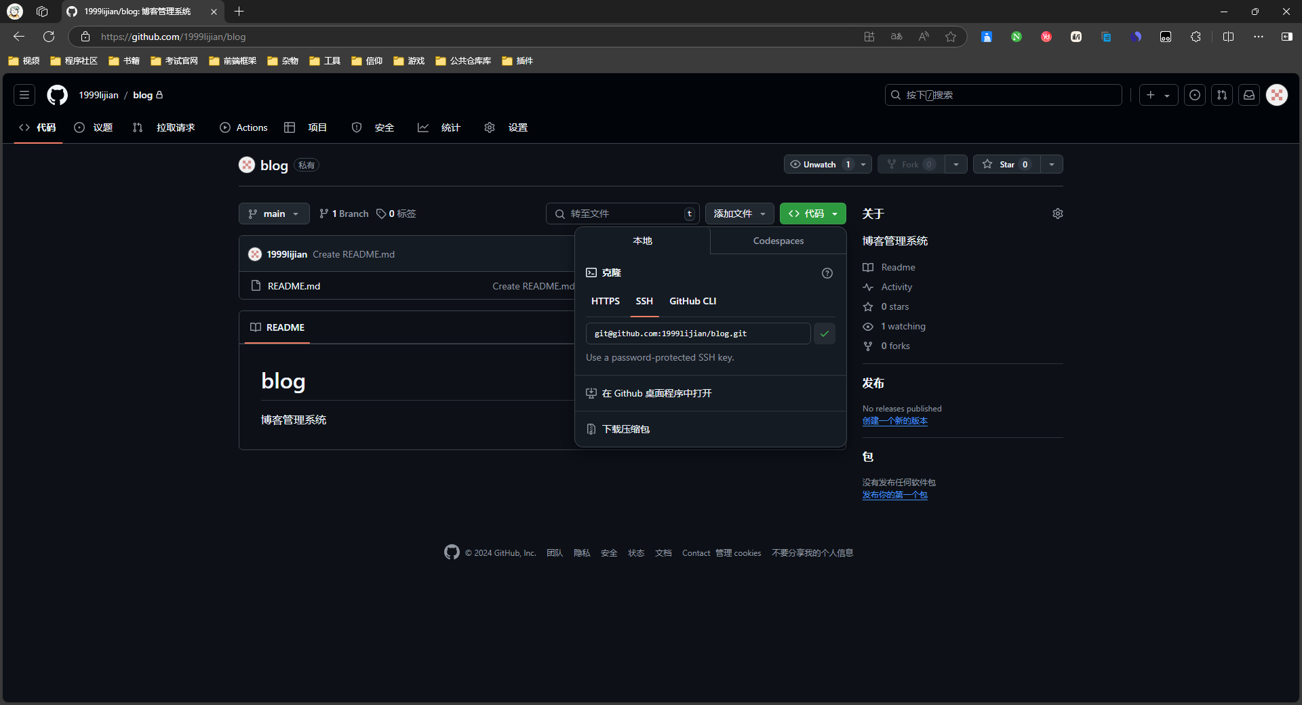
Task: Open the GitHub global navigation menu
Action: coord(24,95)
